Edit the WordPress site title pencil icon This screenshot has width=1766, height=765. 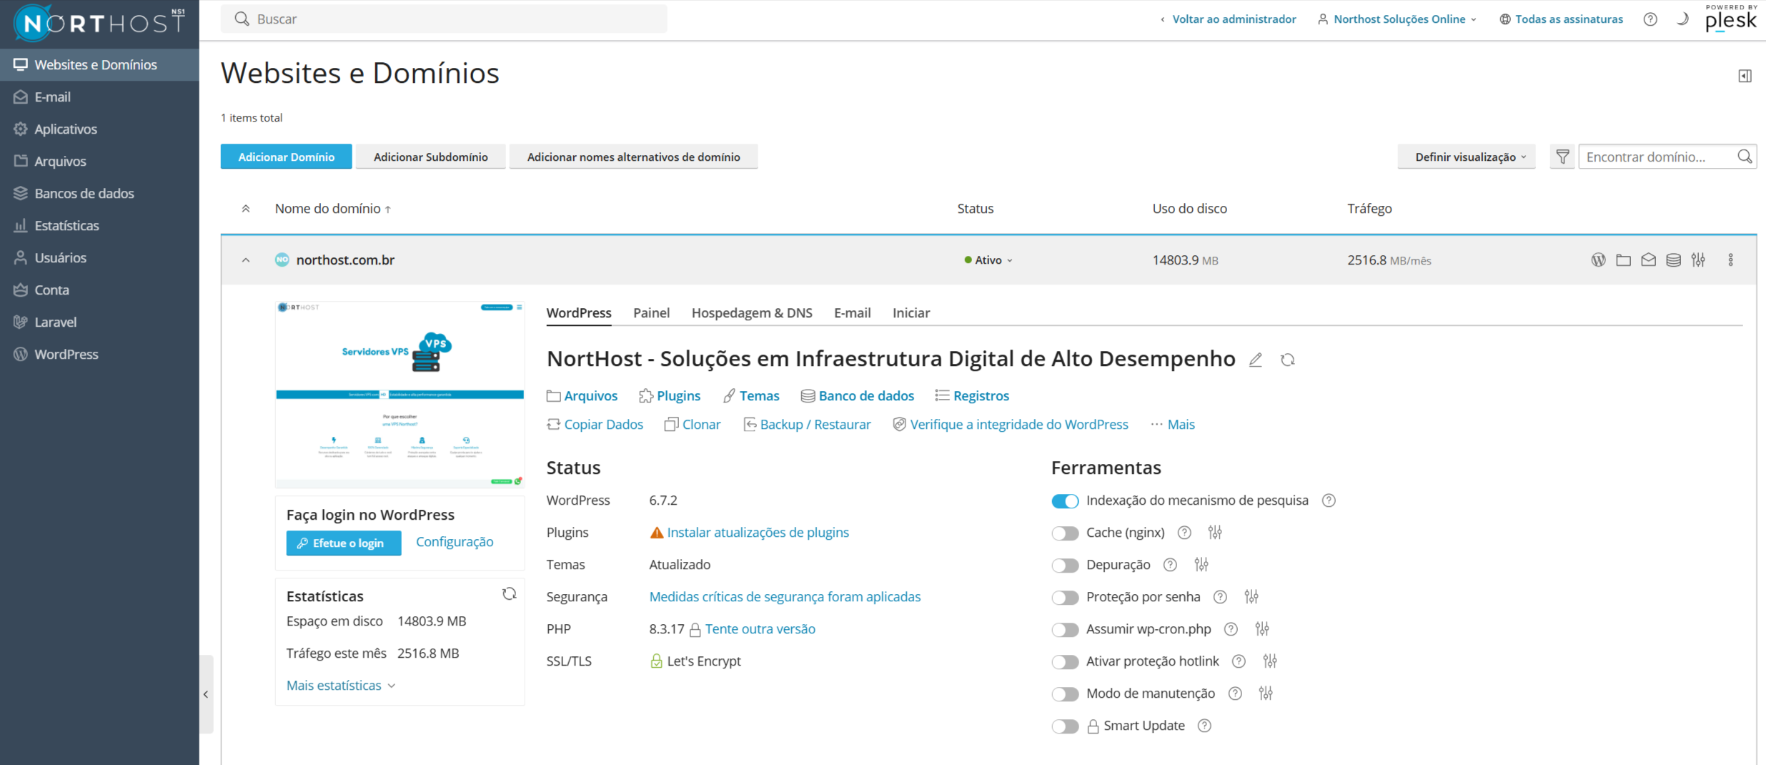(1255, 360)
